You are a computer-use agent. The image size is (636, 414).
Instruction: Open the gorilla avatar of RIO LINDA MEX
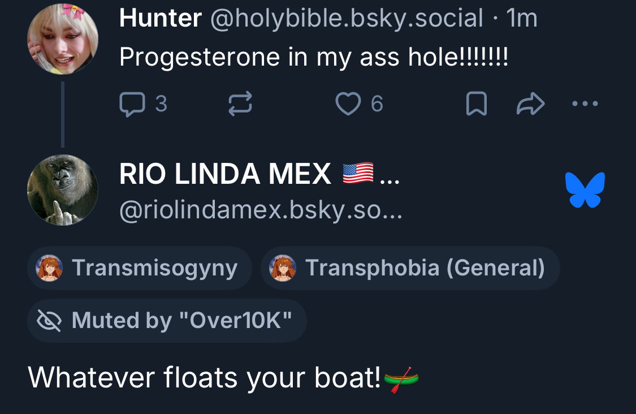63,190
